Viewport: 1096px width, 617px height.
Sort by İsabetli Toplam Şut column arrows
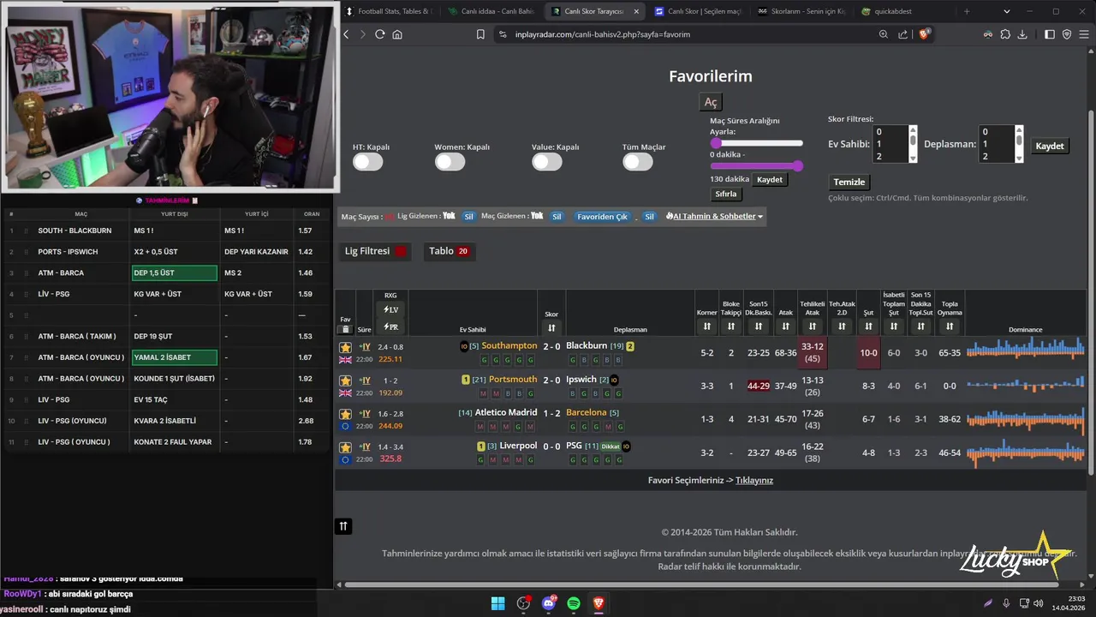coord(894,326)
